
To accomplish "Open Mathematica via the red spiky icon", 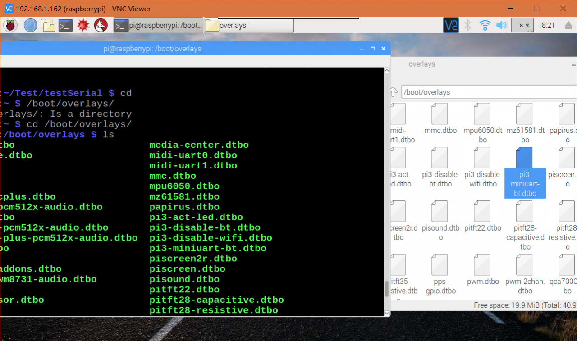I will [83, 25].
